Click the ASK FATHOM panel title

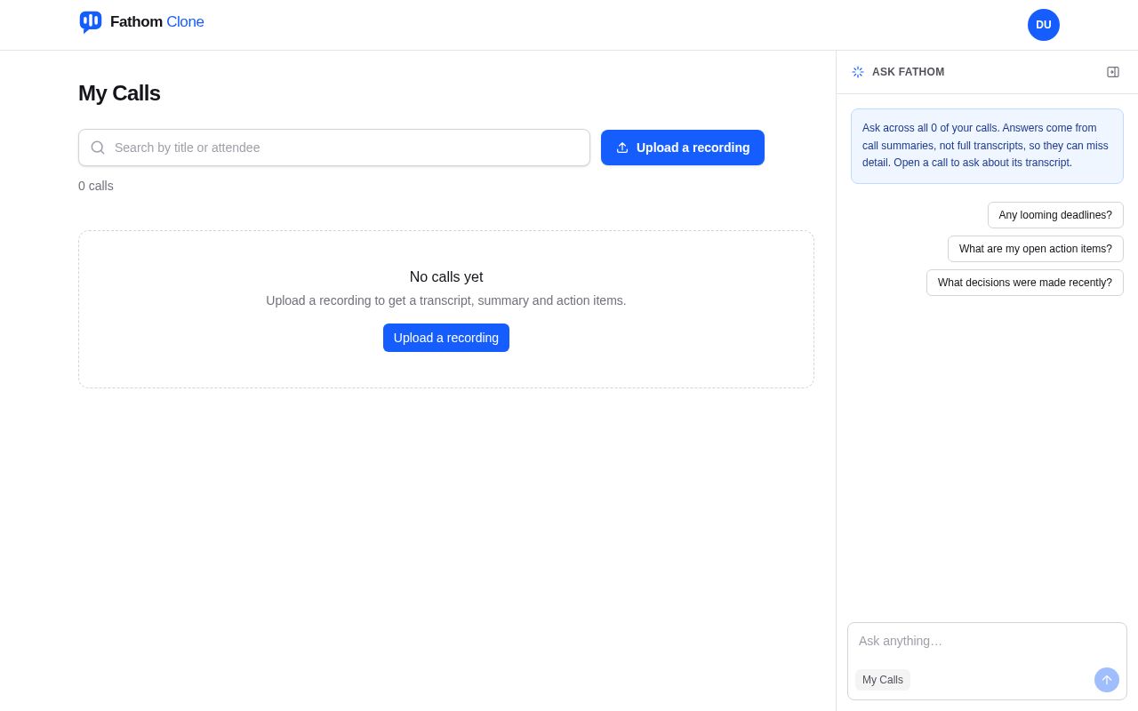pos(909,72)
